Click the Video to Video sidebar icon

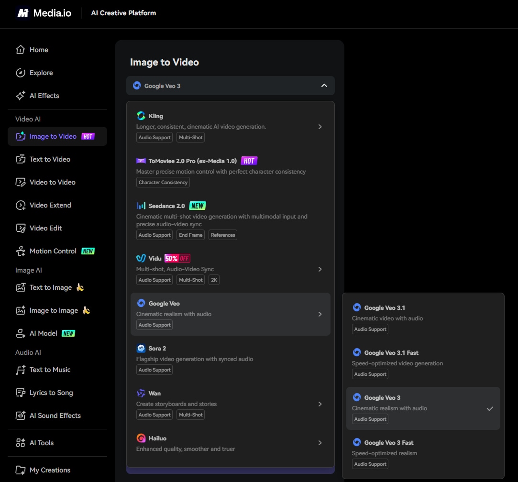point(21,182)
